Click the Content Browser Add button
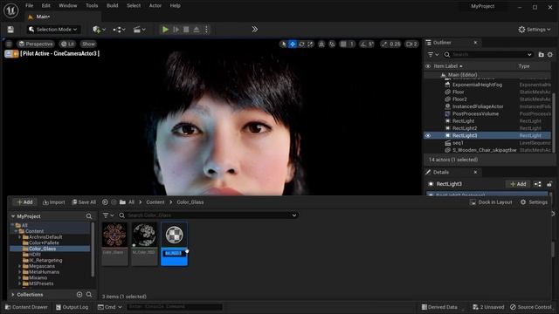The image size is (559, 314). [24, 202]
